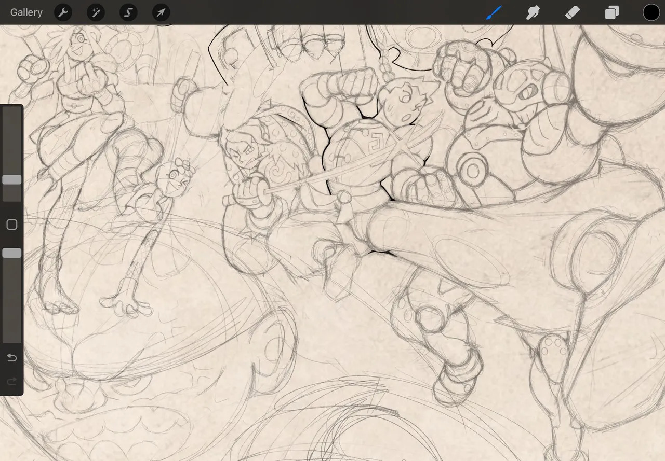Tap the square modify button in sidebar

[x=11, y=225]
